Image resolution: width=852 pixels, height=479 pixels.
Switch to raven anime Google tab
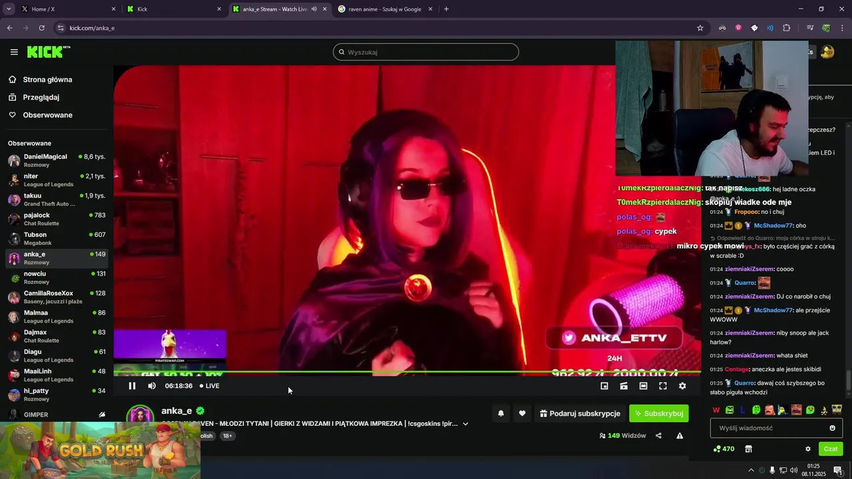(x=385, y=9)
